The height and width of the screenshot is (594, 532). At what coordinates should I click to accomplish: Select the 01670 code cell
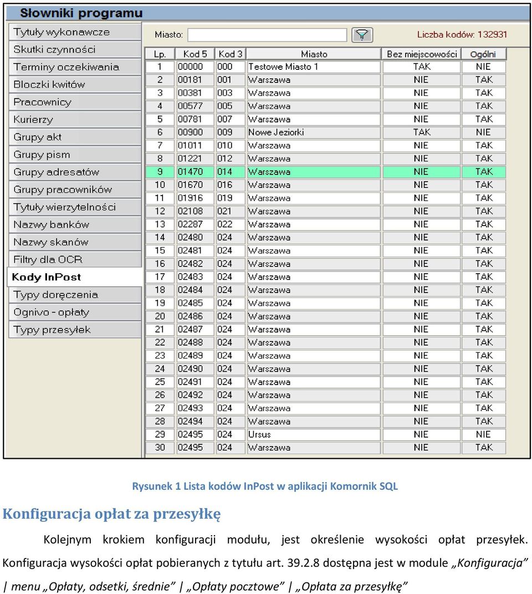pyautogui.click(x=195, y=185)
